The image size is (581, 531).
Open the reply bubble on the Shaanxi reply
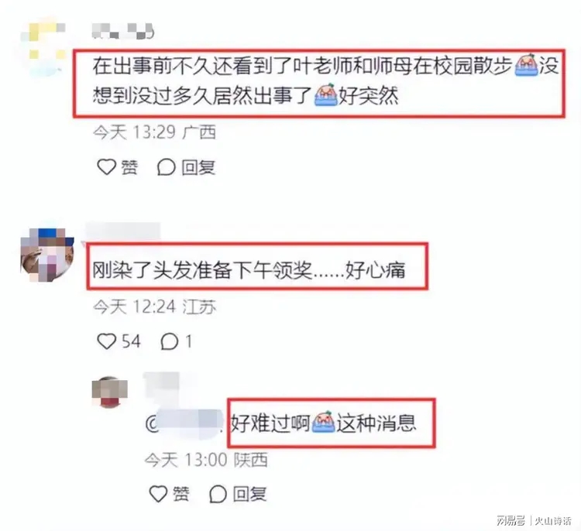[218, 494]
